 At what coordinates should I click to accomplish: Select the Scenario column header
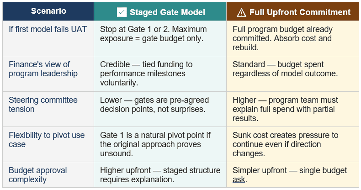[x=48, y=11]
